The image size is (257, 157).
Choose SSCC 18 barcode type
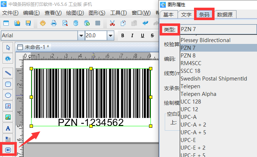pyautogui.click(x=218, y=71)
